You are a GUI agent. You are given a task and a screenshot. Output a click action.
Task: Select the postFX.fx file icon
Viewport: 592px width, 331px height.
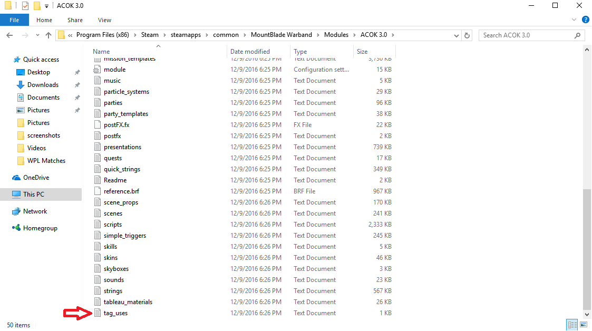click(x=98, y=125)
